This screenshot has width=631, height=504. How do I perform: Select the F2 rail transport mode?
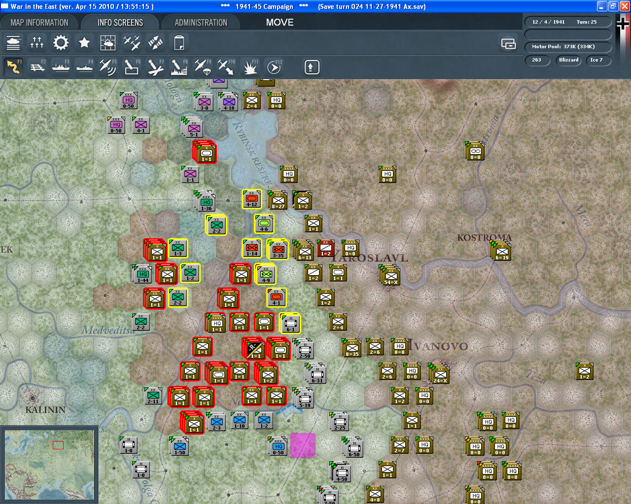click(37, 67)
